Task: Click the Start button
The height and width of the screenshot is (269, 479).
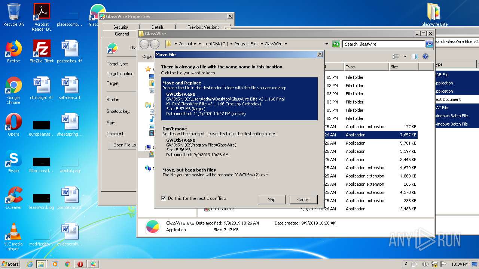Action: coord(10,264)
